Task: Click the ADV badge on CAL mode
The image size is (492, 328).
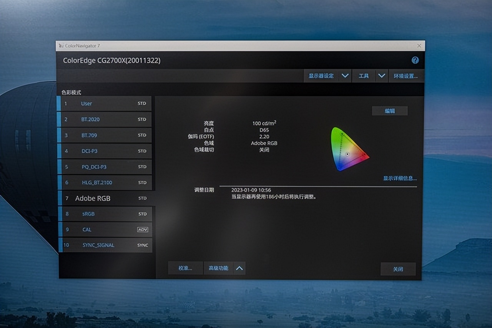Action: (x=142, y=230)
